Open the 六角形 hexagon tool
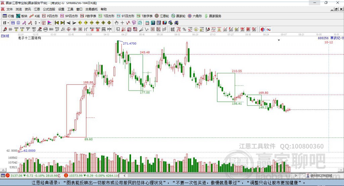Image resolution: width=344 pixels, height=186 pixels. click(195, 16)
